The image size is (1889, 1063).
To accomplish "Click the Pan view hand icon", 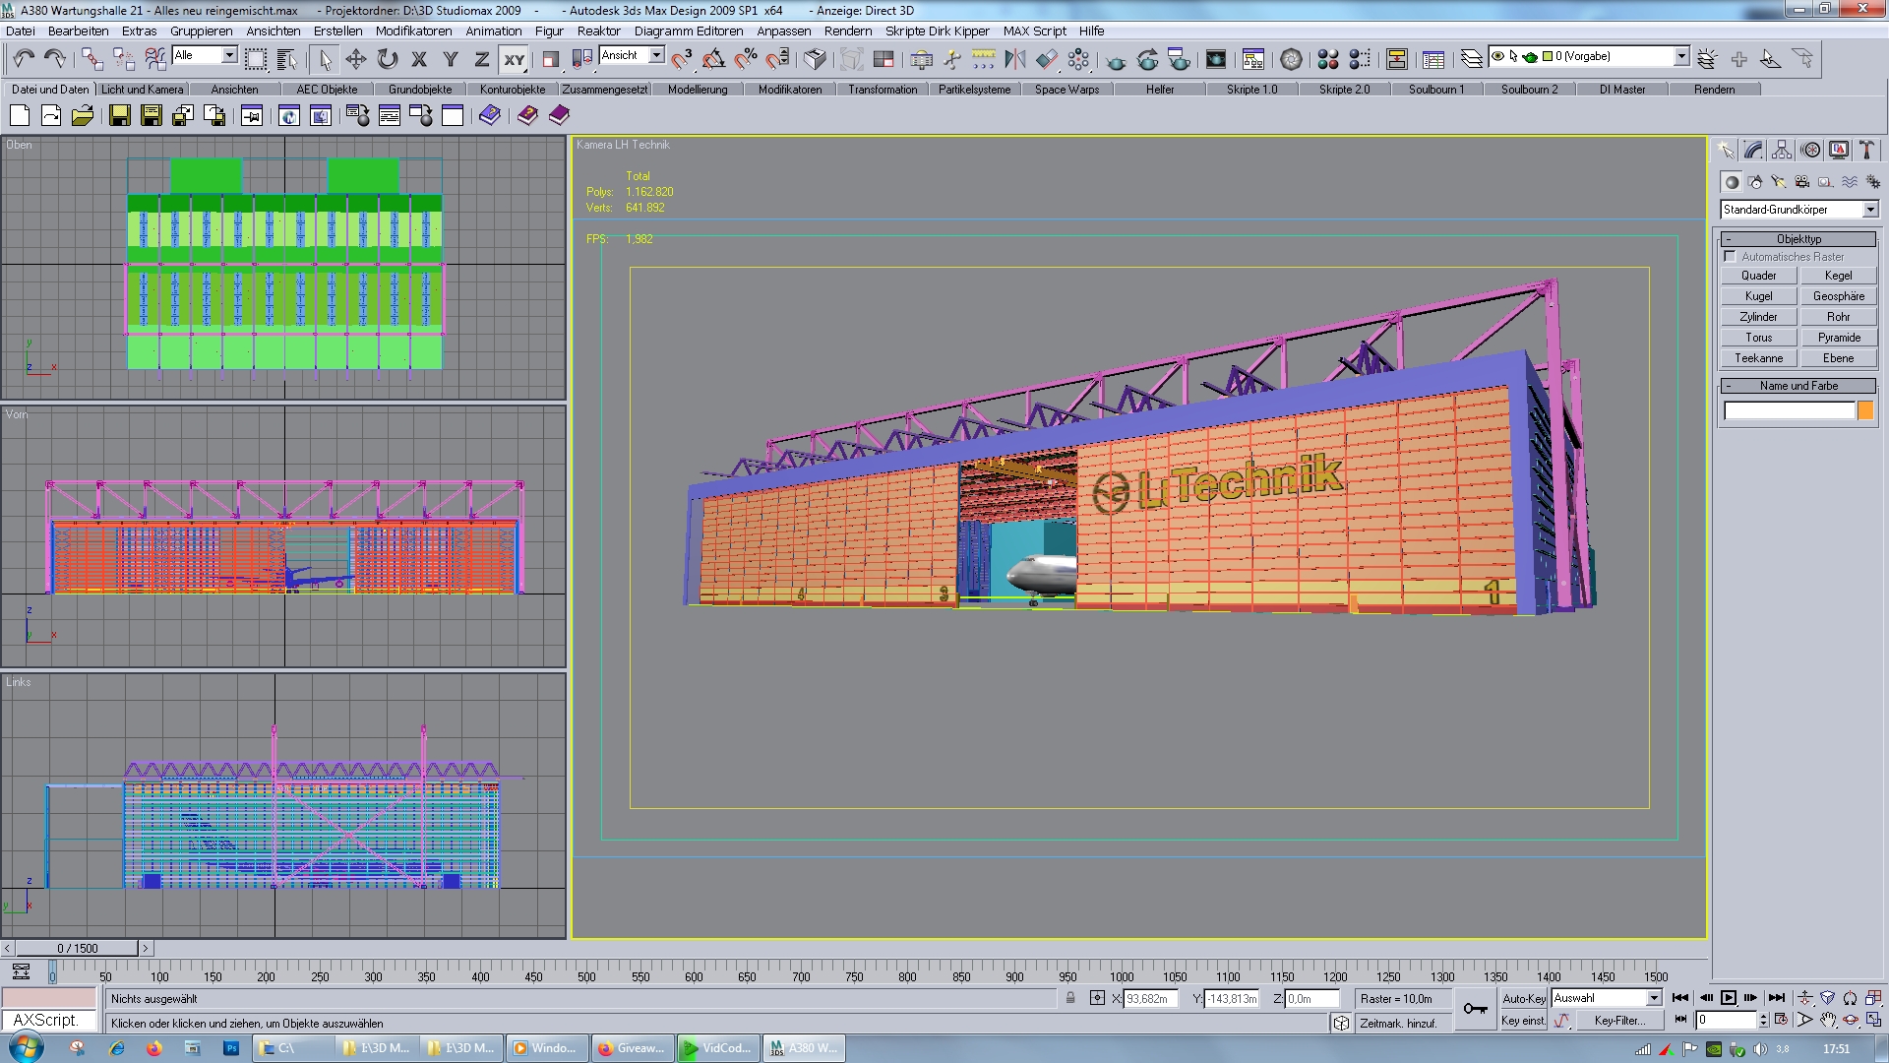I will (x=1827, y=1021).
